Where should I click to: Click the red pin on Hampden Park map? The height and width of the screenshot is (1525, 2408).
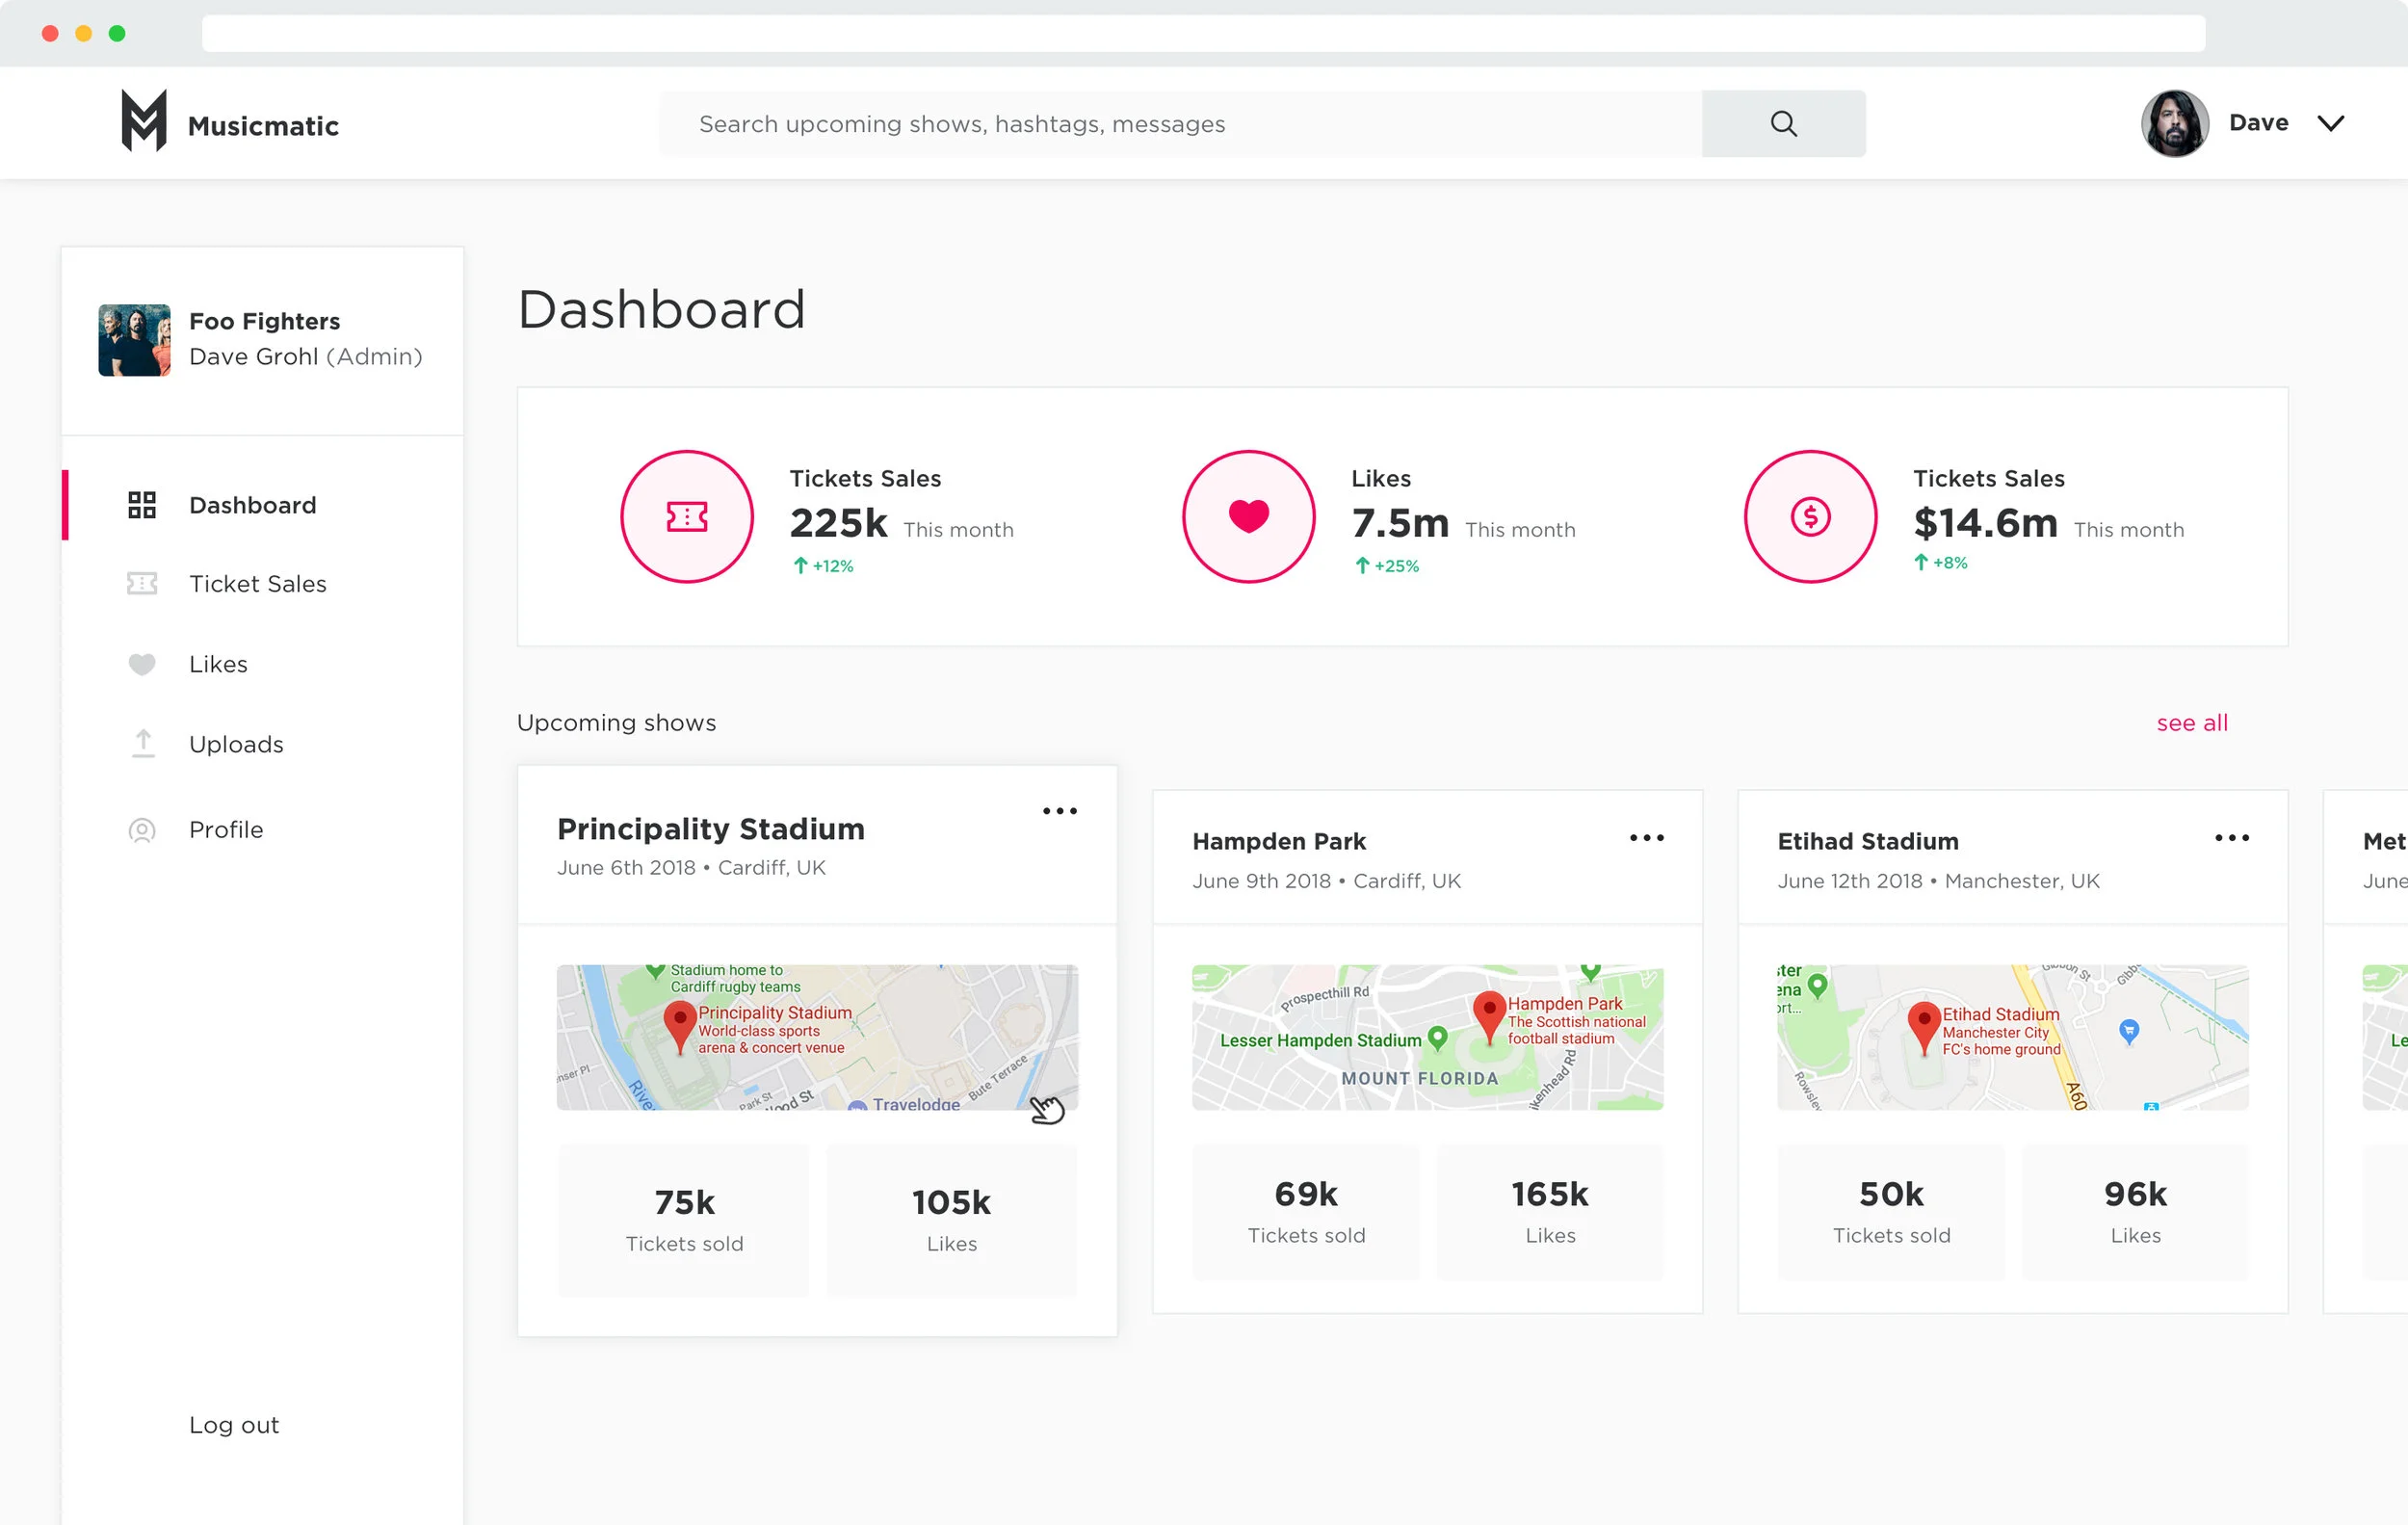(1489, 1017)
